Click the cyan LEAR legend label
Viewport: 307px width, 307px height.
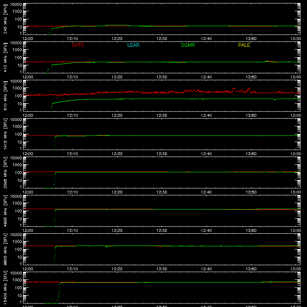tap(133, 45)
